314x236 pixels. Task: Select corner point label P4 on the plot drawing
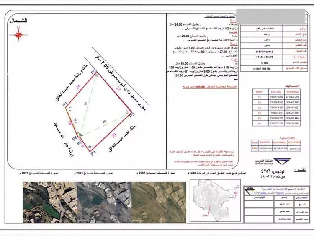[93, 153]
